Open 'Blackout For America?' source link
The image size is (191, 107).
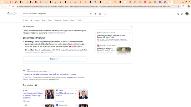[106, 49]
